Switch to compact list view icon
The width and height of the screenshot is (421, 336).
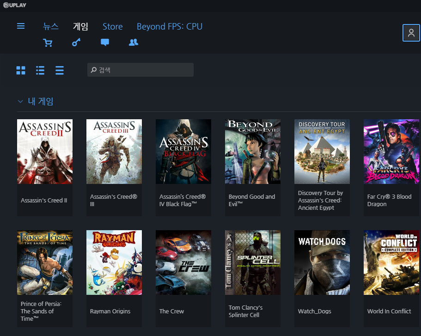(60, 70)
